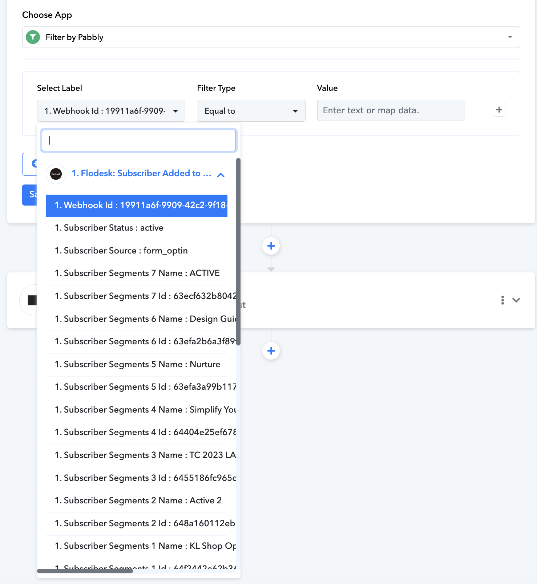
Task: Expand the collapsed step with chevron
Action: pos(516,300)
